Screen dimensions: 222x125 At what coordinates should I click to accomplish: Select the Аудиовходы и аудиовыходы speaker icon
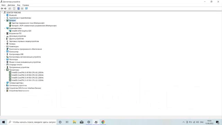tap(7, 18)
